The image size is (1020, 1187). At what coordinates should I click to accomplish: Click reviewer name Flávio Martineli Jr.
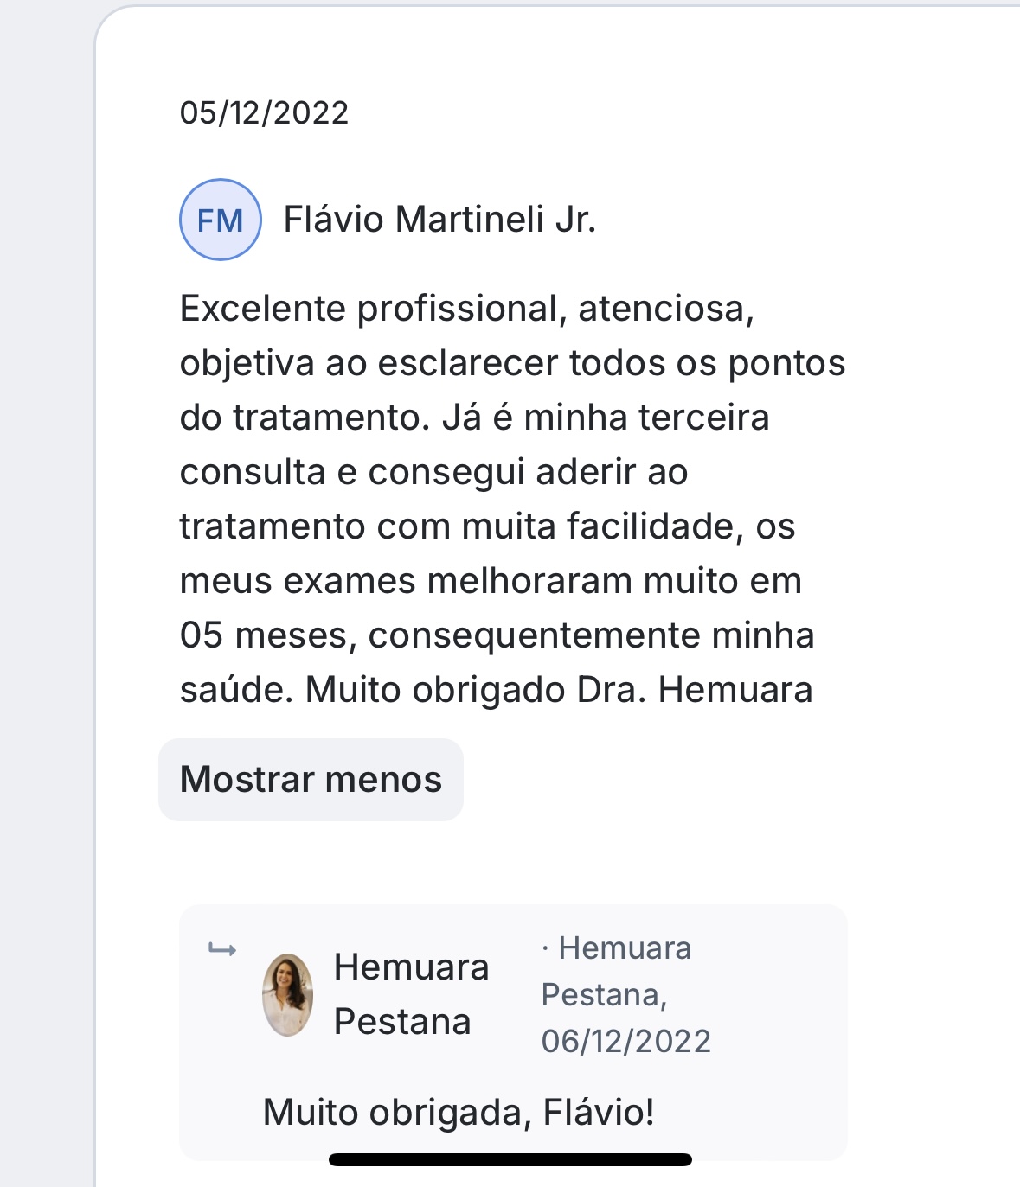pyautogui.click(x=439, y=220)
